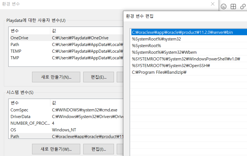Select system Path variable row
The height and width of the screenshot is (156, 247).
pos(66,136)
